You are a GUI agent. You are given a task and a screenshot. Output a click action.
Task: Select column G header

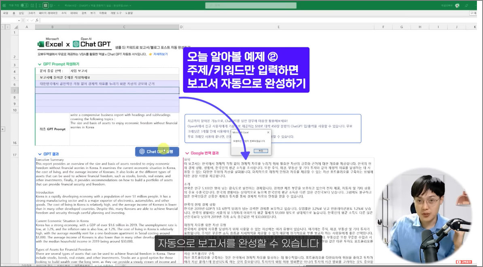tap(401, 27)
